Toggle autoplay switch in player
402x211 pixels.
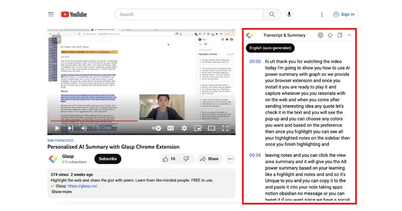[156, 128]
